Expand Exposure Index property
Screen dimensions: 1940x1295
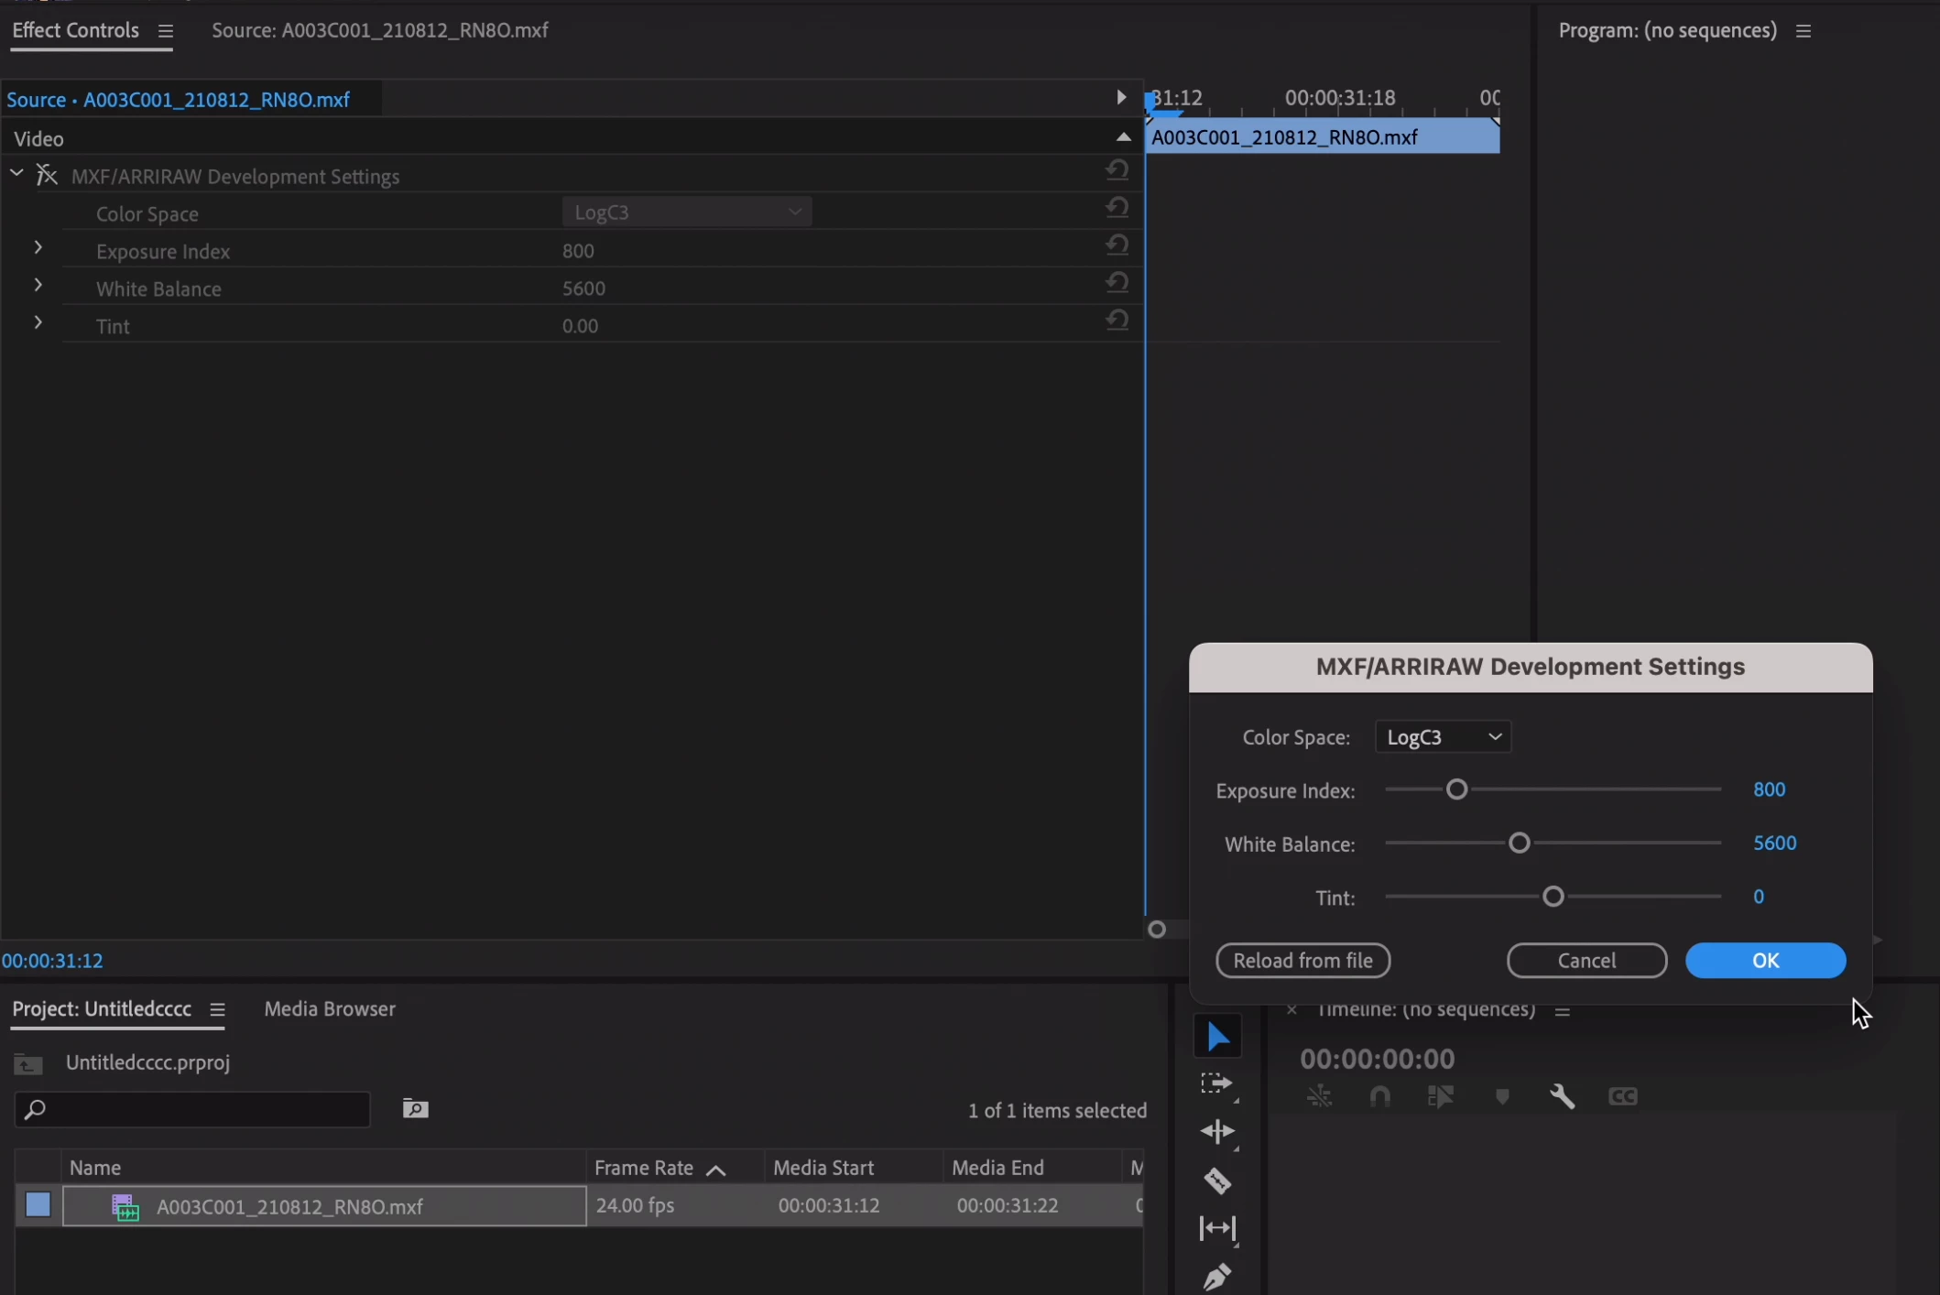pyautogui.click(x=38, y=248)
